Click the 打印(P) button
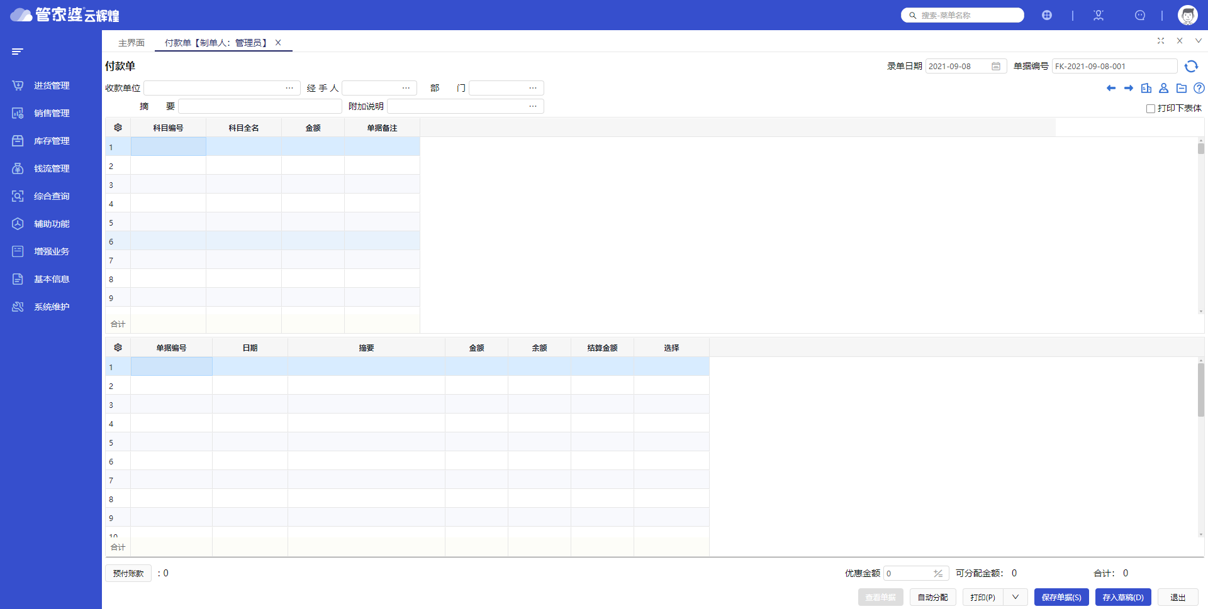 click(983, 597)
